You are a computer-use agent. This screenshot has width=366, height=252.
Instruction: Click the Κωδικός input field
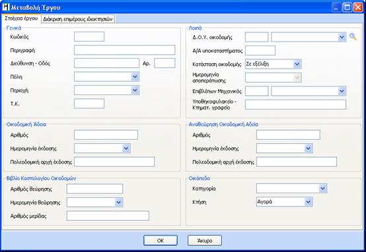[x=89, y=36]
